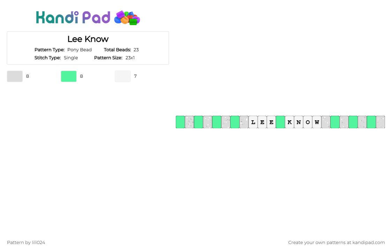392x251 pixels.
Task: Click the colorful beads pile icon
Action: (x=127, y=18)
